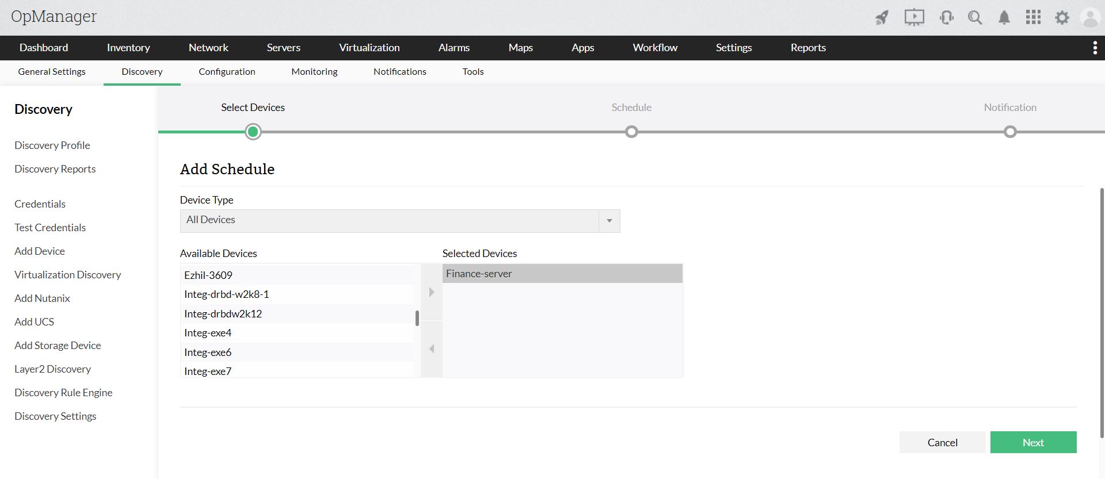Open the Dashboard menu
The image size is (1105, 479).
44,48
